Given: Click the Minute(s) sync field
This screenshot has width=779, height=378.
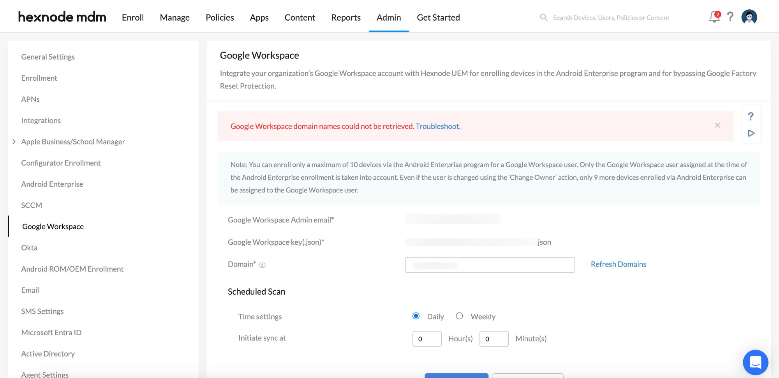Looking at the screenshot, I should tap(494, 339).
